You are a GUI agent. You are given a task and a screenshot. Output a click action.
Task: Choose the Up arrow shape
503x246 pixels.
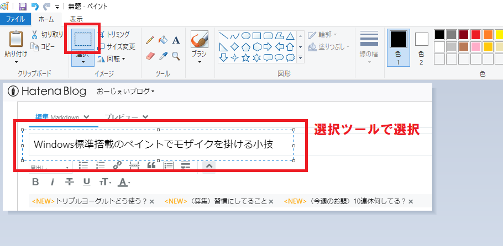pyautogui.click(x=290, y=47)
